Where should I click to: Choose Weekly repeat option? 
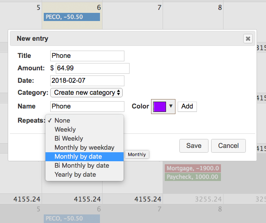65,130
